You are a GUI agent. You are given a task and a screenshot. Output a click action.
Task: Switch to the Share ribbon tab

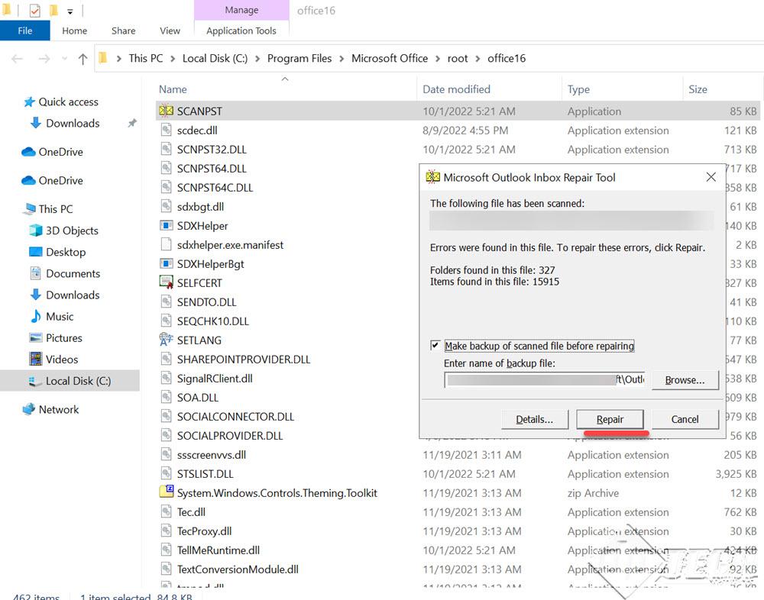pyautogui.click(x=123, y=31)
